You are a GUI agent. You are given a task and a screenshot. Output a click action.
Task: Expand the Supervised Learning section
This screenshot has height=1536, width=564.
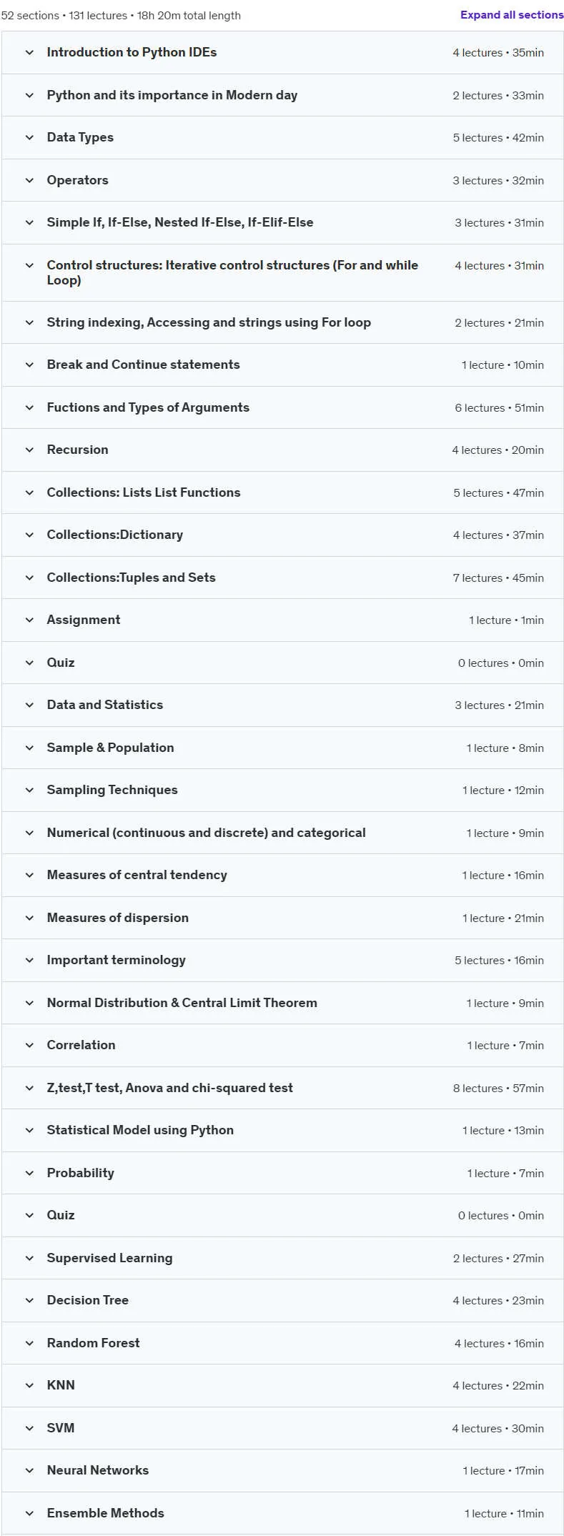click(282, 1258)
